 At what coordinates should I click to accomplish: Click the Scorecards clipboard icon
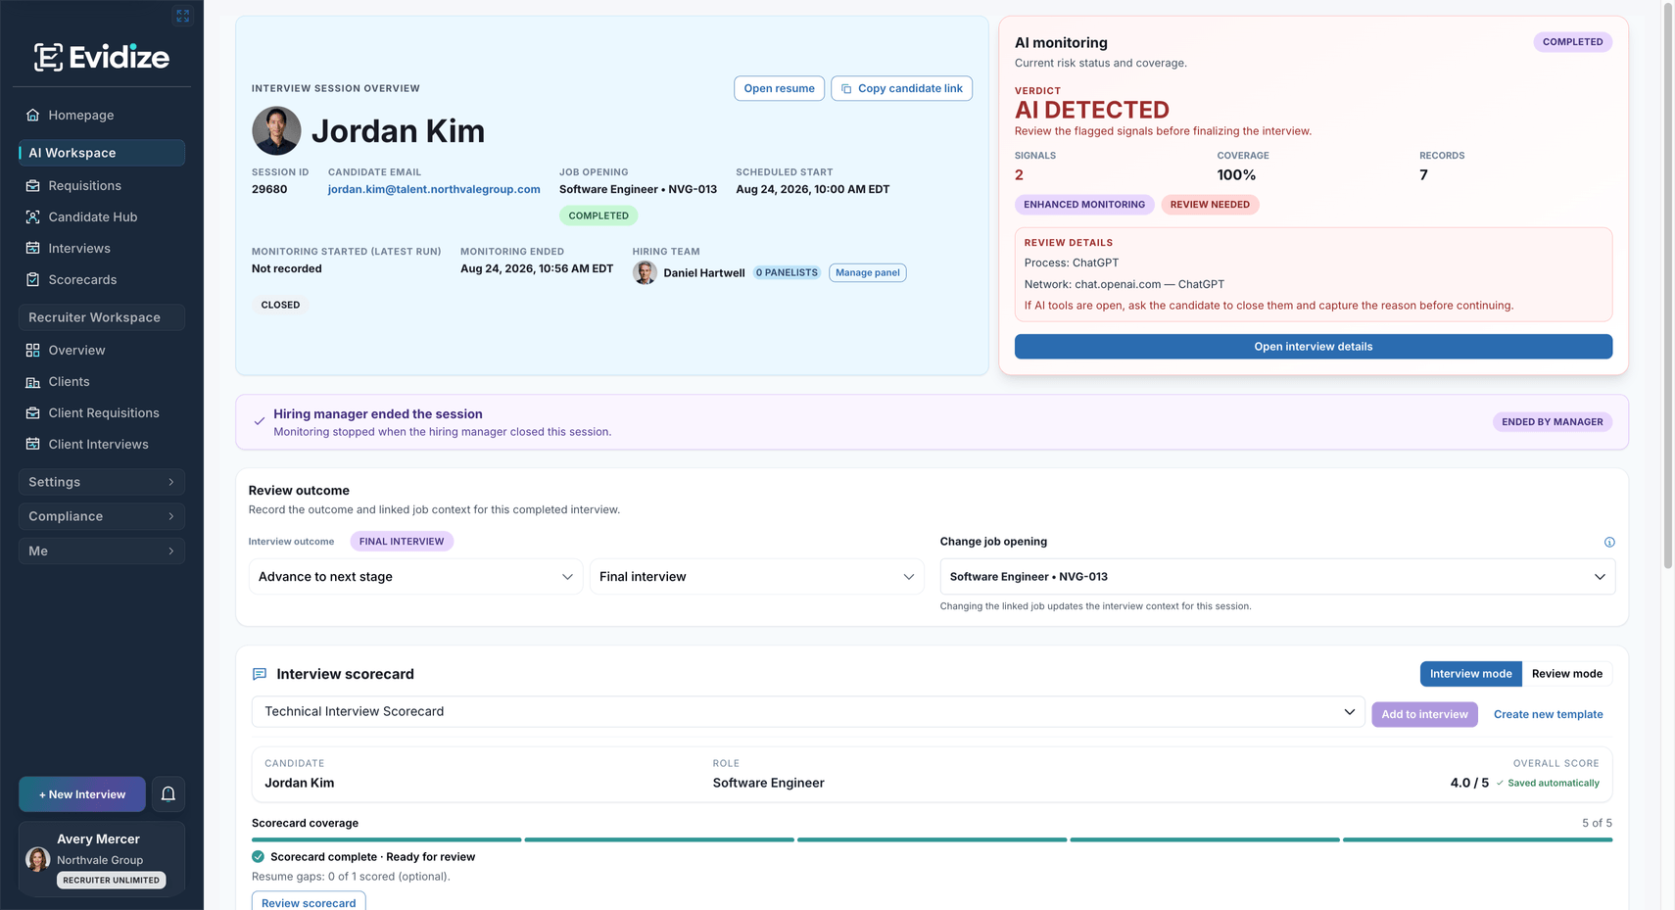click(33, 279)
